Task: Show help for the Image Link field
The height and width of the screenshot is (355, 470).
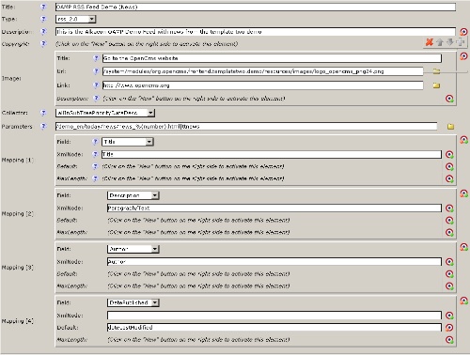Action: [96, 85]
